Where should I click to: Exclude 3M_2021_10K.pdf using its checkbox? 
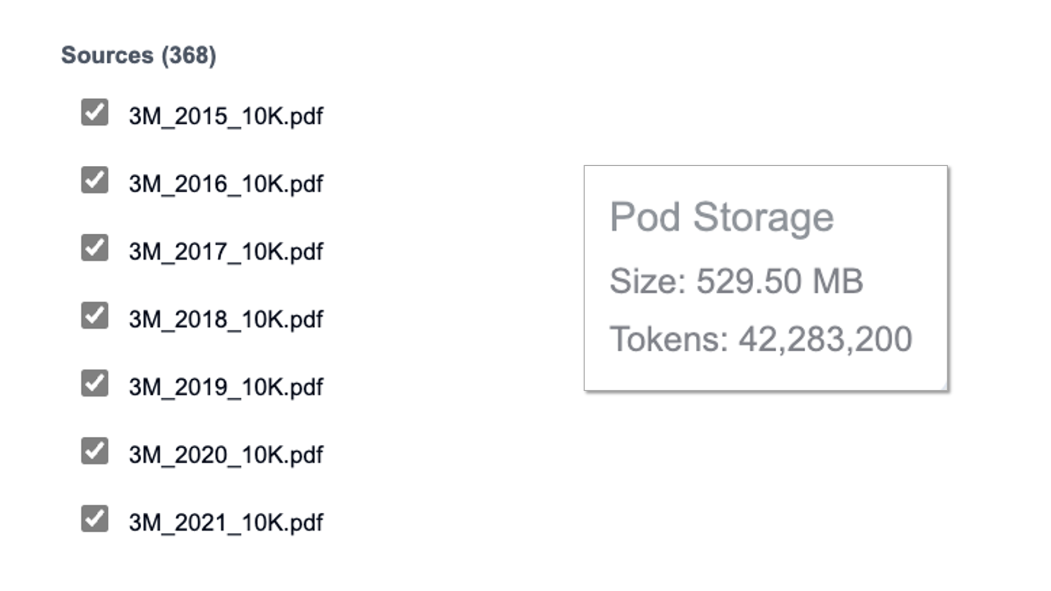click(x=95, y=519)
